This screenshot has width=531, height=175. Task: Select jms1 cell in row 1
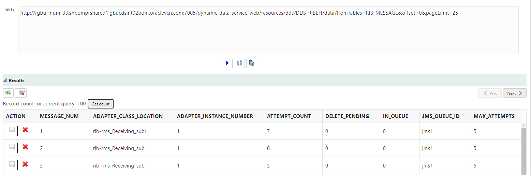tap(445, 131)
